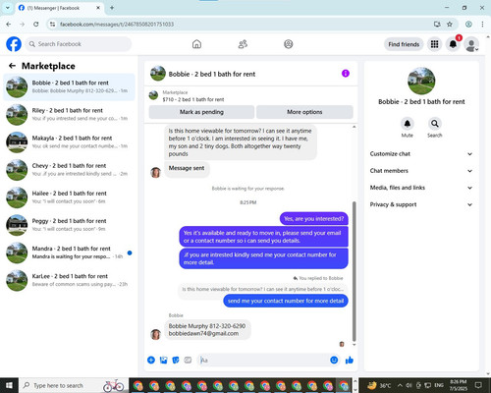Send a thumbs-up like
The width and height of the screenshot is (491, 393).
tap(350, 361)
